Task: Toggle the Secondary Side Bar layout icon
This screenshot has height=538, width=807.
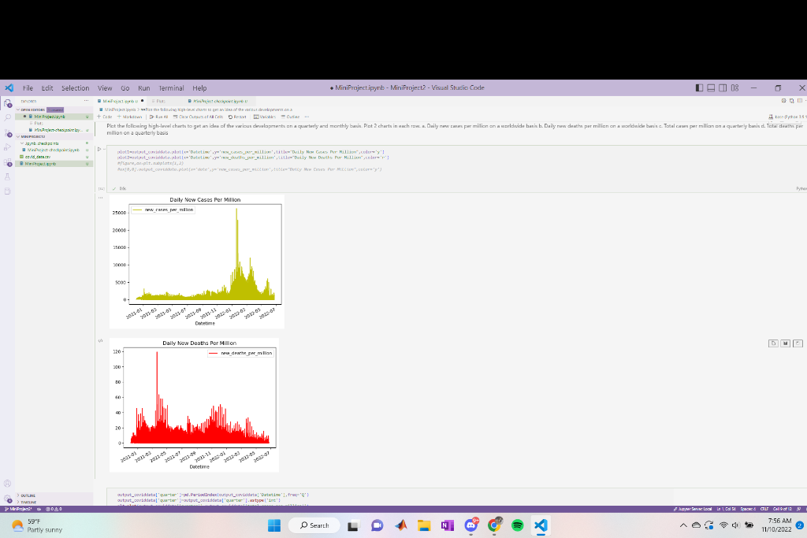Action: (723, 88)
